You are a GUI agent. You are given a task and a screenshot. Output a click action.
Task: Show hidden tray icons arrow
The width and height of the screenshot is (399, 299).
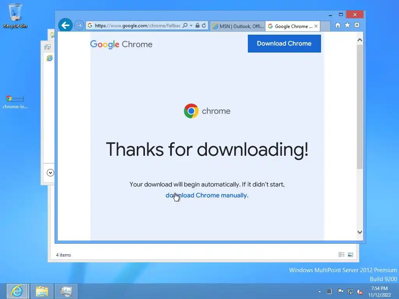coord(320,292)
